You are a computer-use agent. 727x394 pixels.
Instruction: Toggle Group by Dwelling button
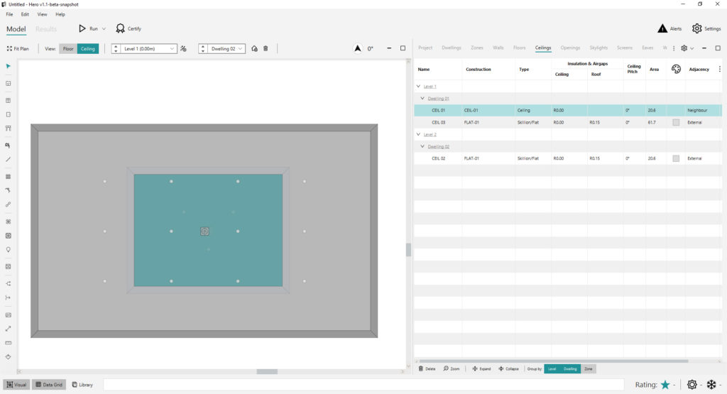click(570, 369)
